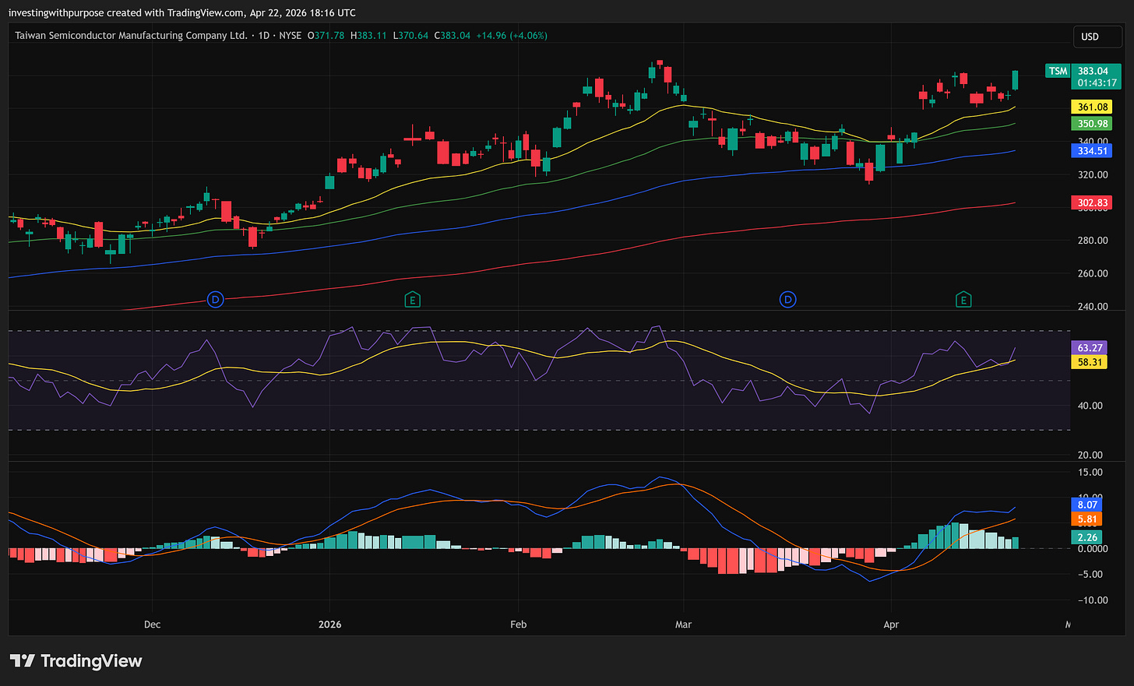Click the 20.00 RSI scale label
The height and width of the screenshot is (686, 1134).
1090,456
